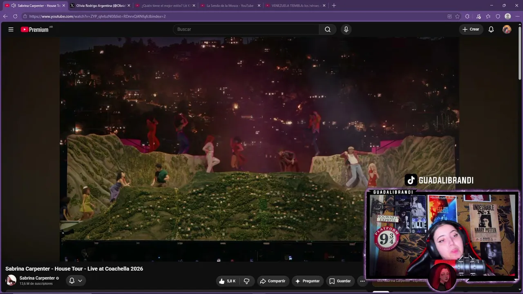Click the Guardar save button
This screenshot has height=294, width=523.
click(x=340, y=281)
